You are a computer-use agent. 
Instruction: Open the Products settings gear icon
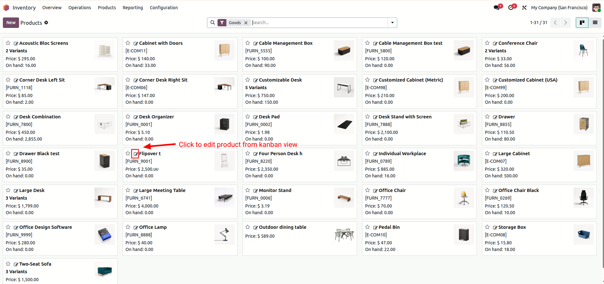click(x=46, y=23)
